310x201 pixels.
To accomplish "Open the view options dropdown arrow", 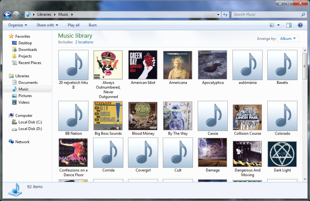I will tap(278, 25).
